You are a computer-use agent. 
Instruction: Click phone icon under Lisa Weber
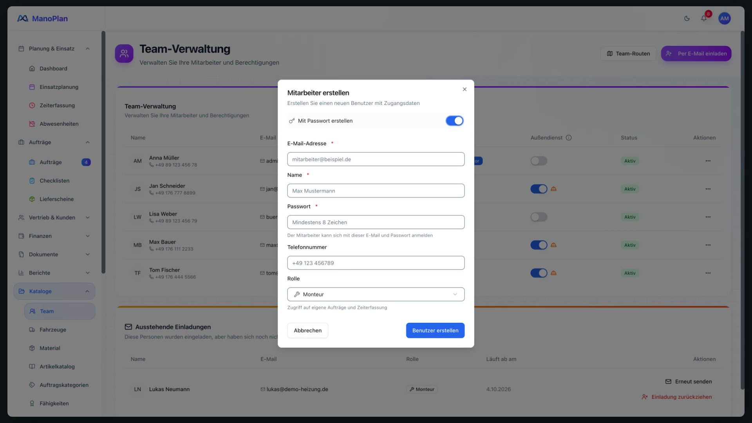(151, 221)
